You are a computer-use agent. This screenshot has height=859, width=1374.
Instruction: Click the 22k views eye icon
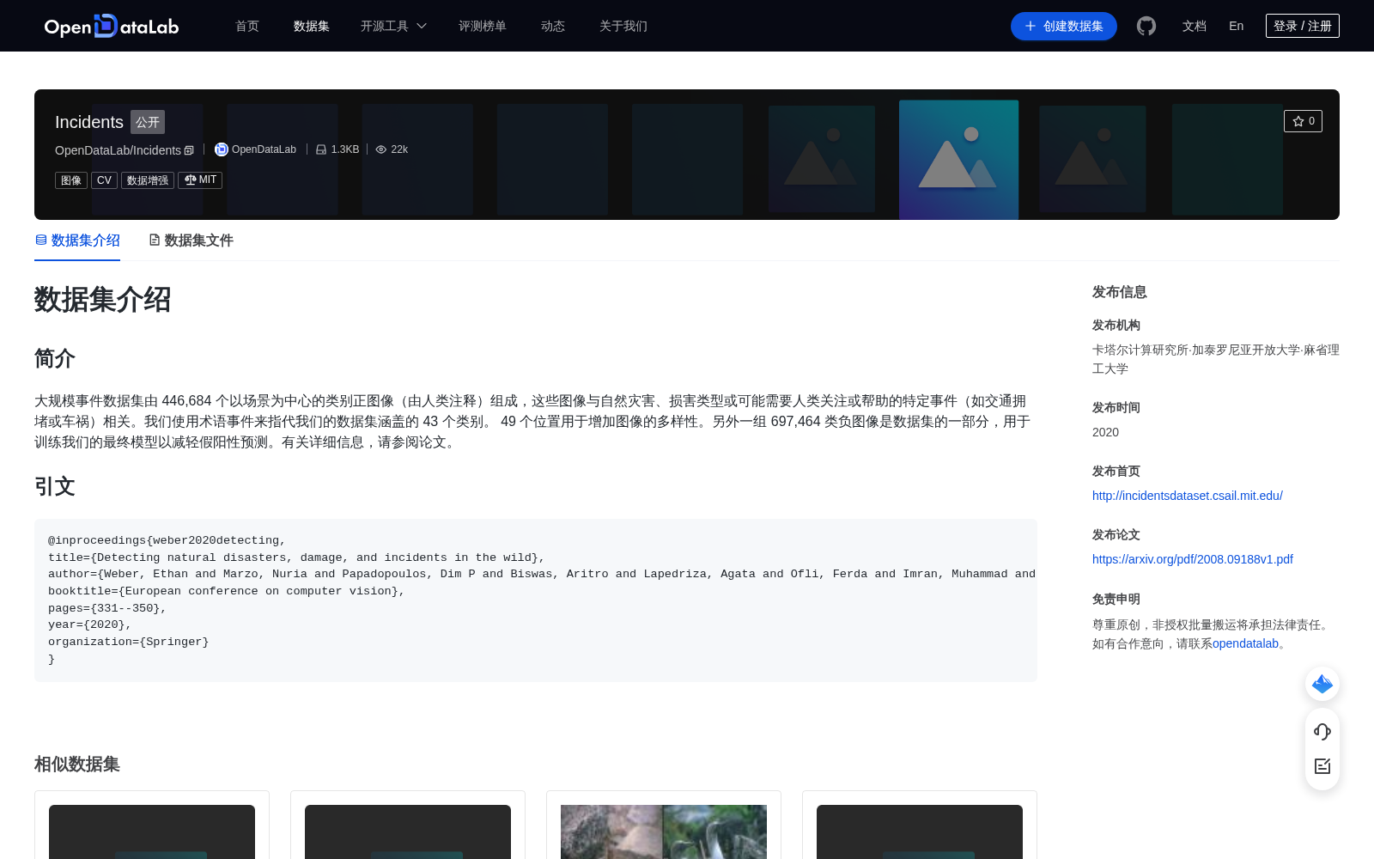click(381, 149)
